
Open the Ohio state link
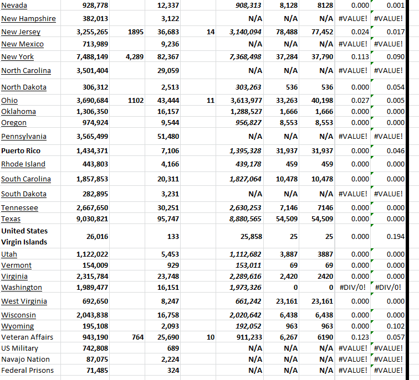[x=9, y=101]
